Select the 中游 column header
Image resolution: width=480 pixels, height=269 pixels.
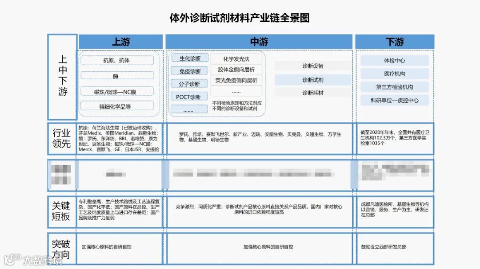(259, 42)
